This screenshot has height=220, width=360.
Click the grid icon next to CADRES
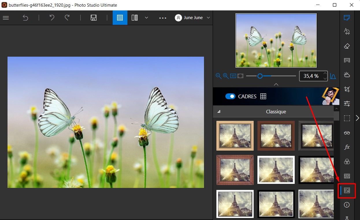point(263,96)
